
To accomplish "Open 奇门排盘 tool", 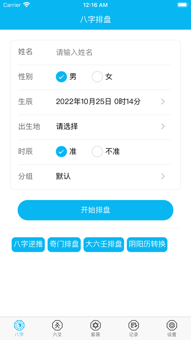I will pos(64,245).
